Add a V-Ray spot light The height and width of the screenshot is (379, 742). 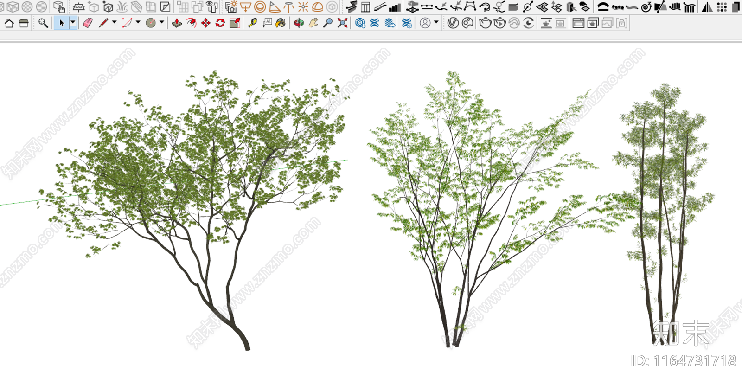click(x=275, y=7)
